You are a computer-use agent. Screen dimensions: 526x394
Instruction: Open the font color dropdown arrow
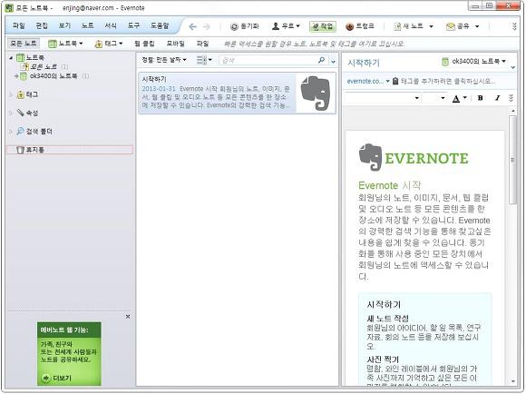(x=465, y=98)
